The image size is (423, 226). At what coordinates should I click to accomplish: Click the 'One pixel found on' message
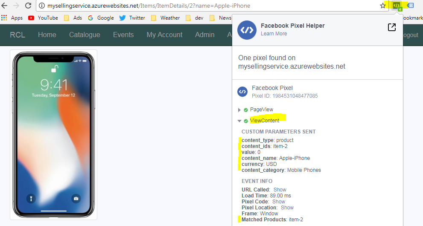[267, 58]
